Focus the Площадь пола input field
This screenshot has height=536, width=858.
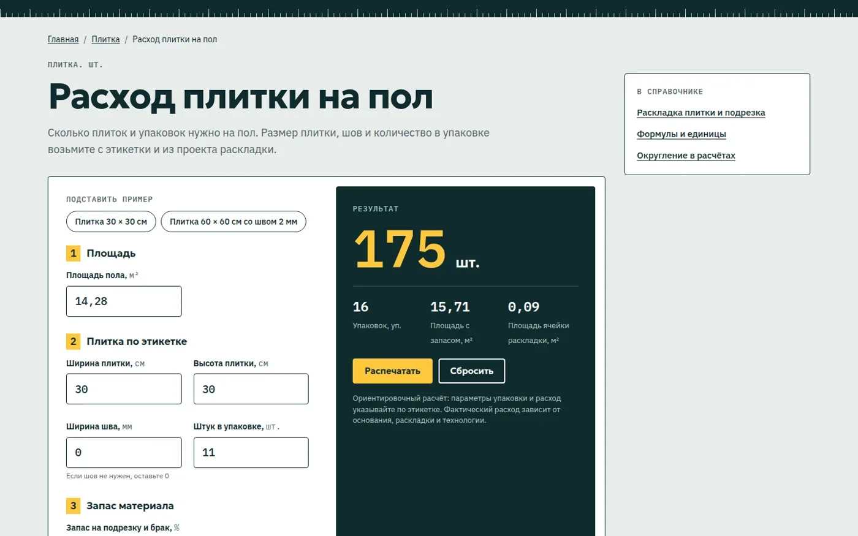[x=124, y=301]
